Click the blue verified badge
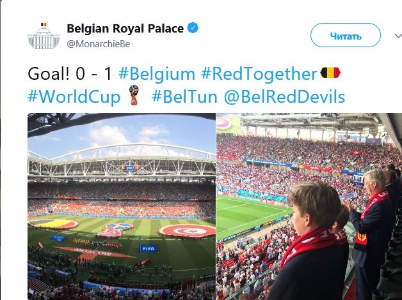Screen dimensions: 402x300 point(191,29)
